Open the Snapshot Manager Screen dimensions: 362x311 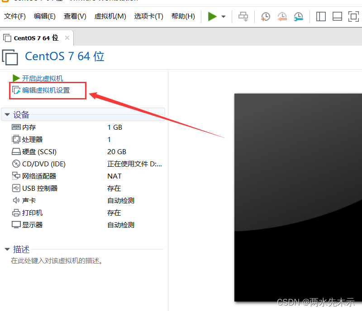298,16
